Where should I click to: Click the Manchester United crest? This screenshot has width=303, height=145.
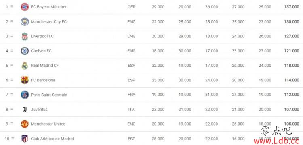[x=25, y=124]
